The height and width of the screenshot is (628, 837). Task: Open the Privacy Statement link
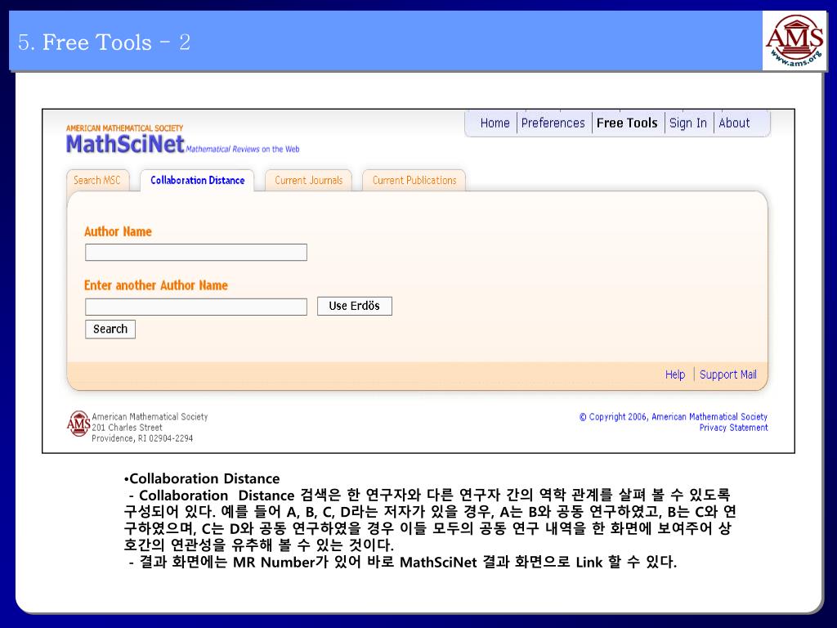click(x=733, y=428)
